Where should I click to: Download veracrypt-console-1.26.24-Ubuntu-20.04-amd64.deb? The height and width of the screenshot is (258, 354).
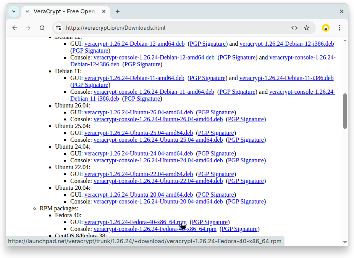pos(158,202)
